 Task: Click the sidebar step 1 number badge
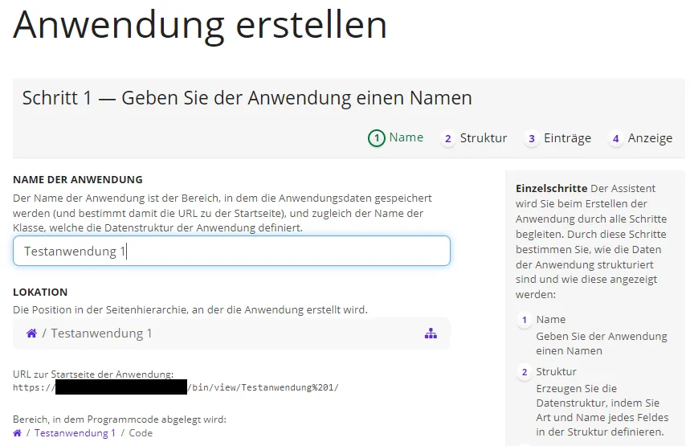524,320
